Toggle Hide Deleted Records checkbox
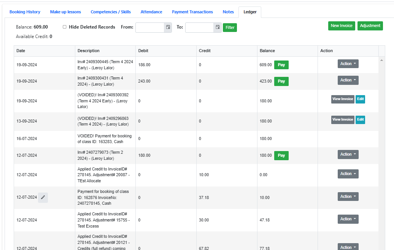Screen dimensions: 394x250 pos(65,27)
